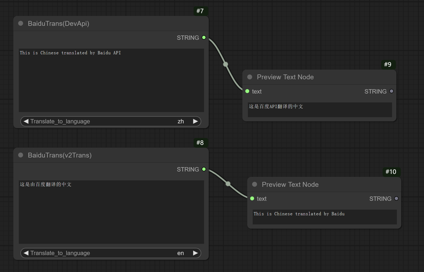Select previous language on the en Translate_to_language widget
The image size is (424, 272).
click(x=26, y=253)
